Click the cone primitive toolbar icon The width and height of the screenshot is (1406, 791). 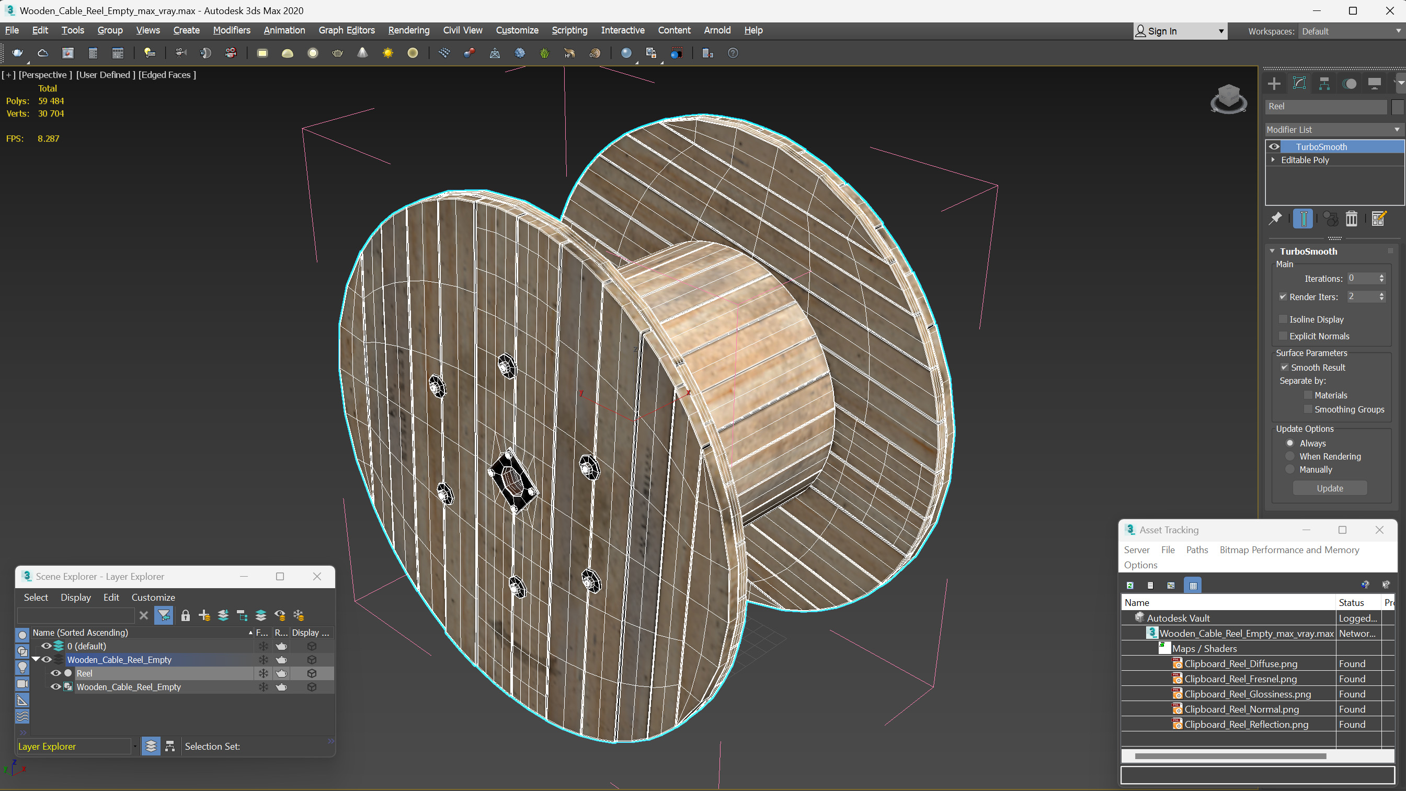pos(362,53)
